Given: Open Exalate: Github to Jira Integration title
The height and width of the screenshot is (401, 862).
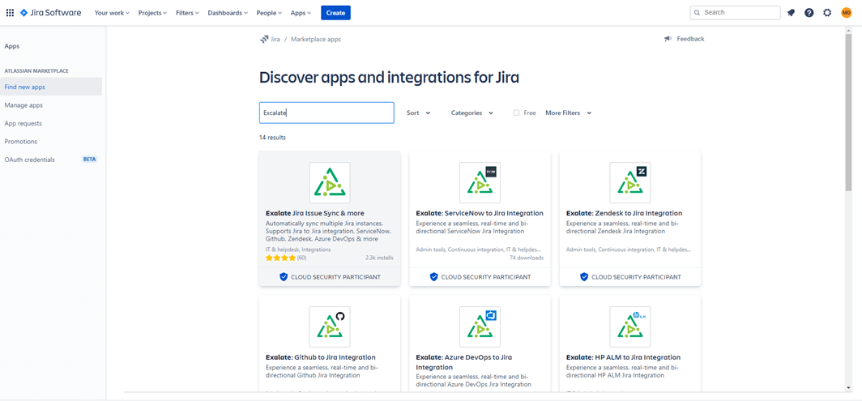Looking at the screenshot, I should point(321,357).
